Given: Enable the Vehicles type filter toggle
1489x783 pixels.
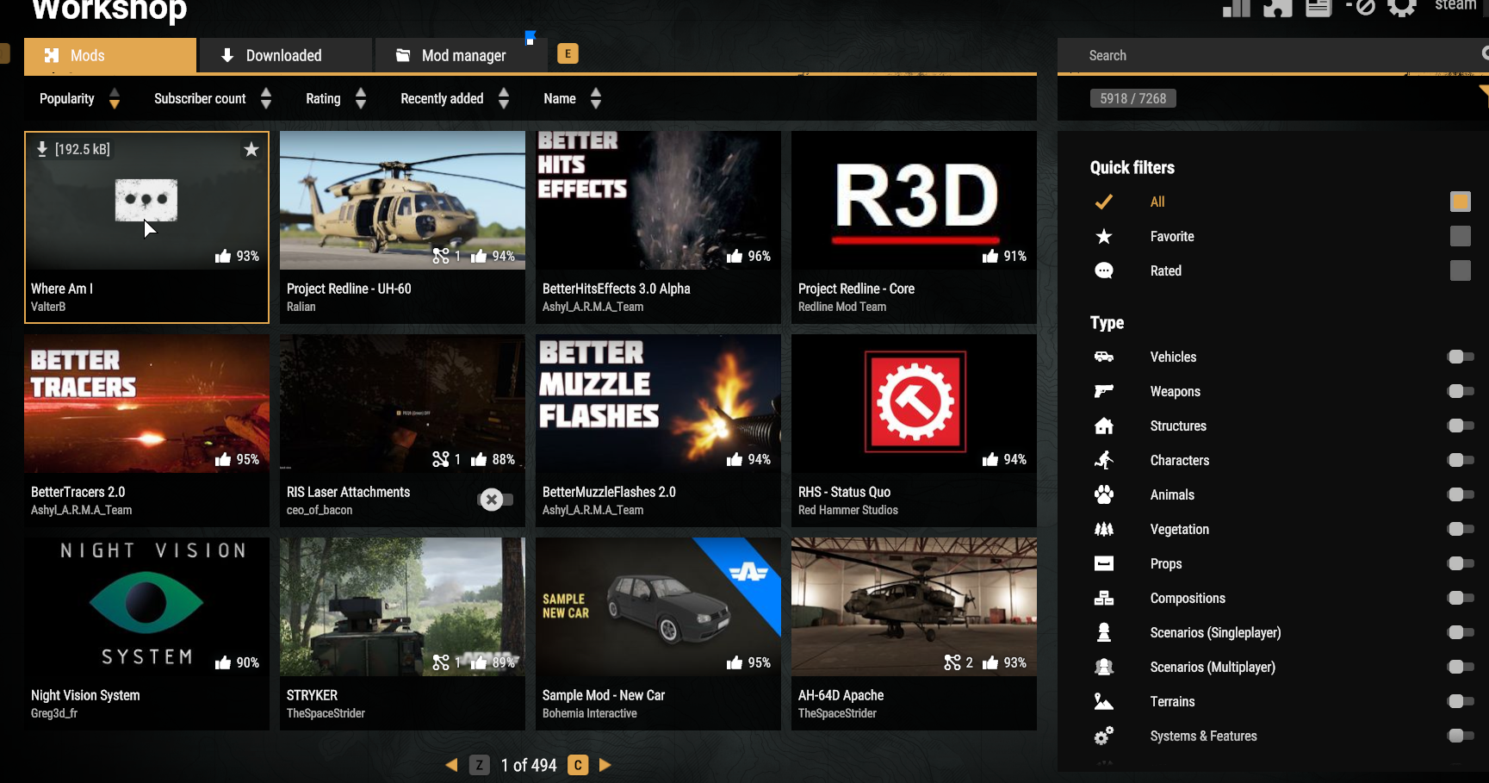Looking at the screenshot, I should click(1459, 356).
